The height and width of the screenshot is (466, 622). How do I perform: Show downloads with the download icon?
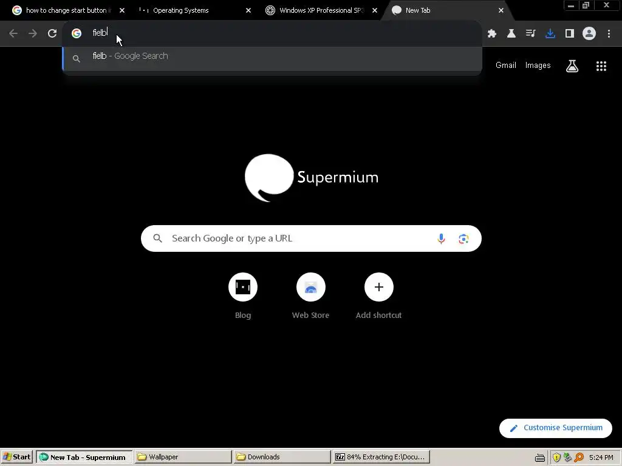pyautogui.click(x=550, y=34)
